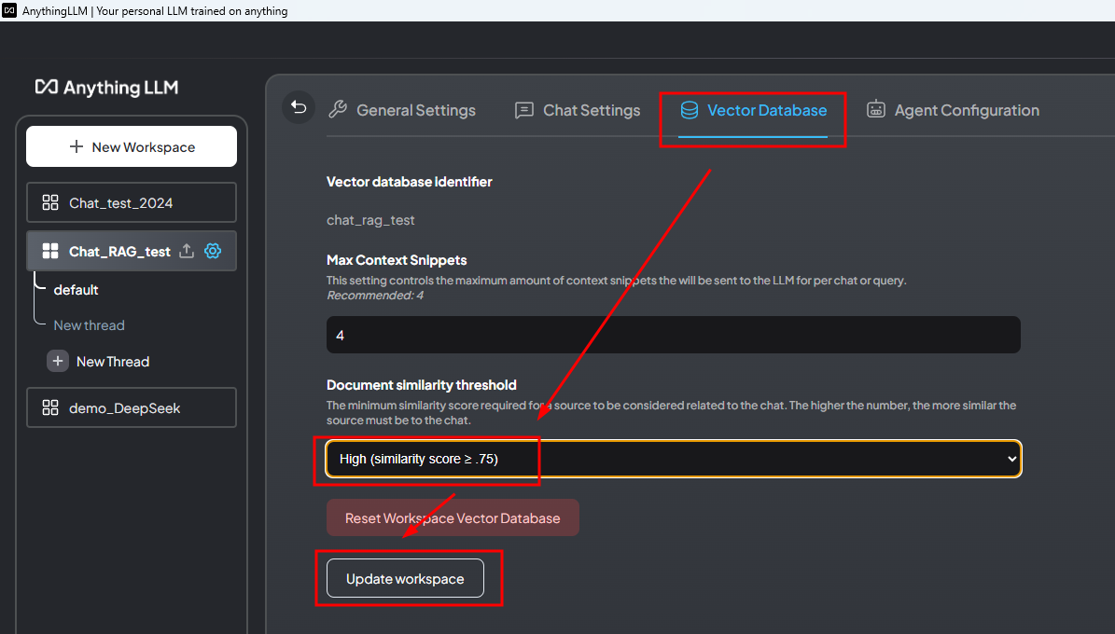Screen dimensions: 1115x634
Task: Click the Agent Configuration robot icon
Action: (875, 109)
